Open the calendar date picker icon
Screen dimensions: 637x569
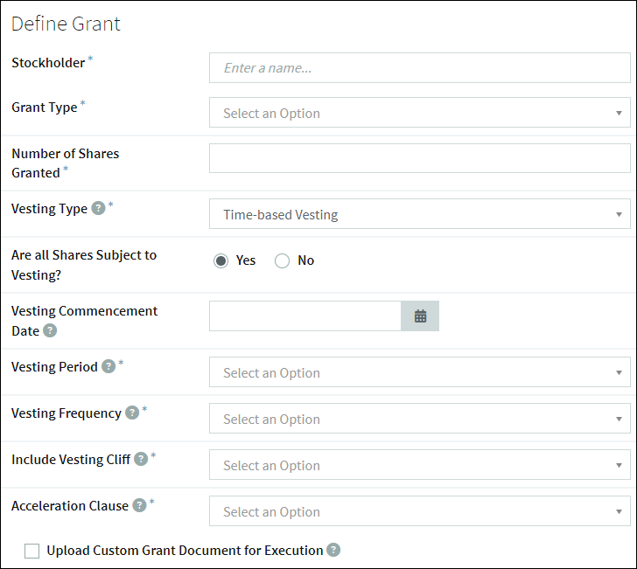tap(420, 316)
